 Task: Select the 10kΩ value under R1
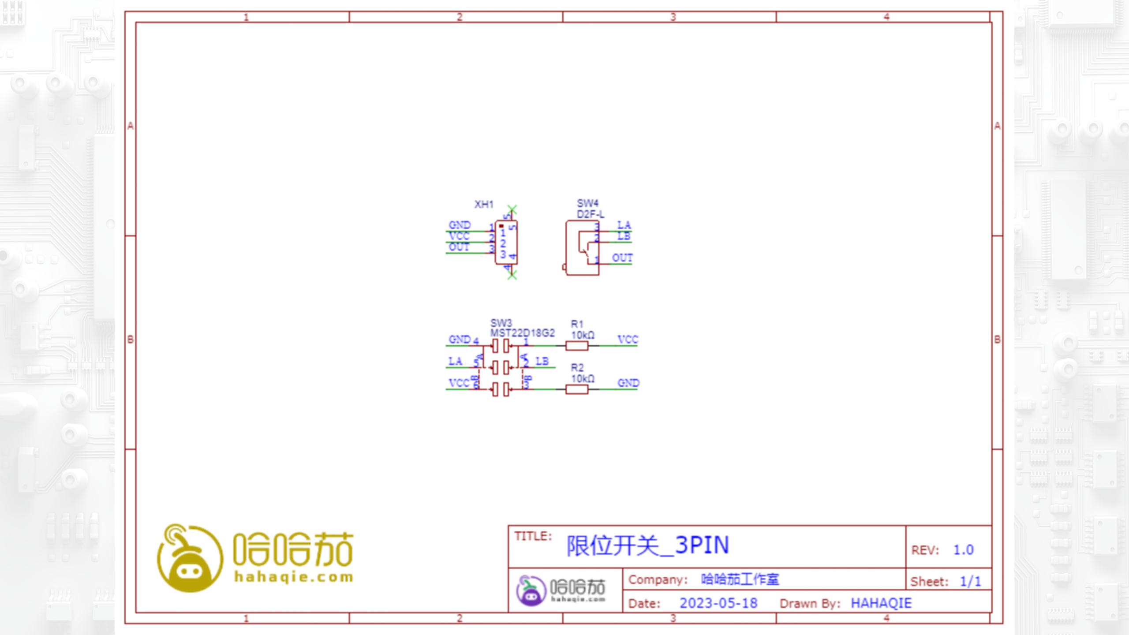(583, 335)
